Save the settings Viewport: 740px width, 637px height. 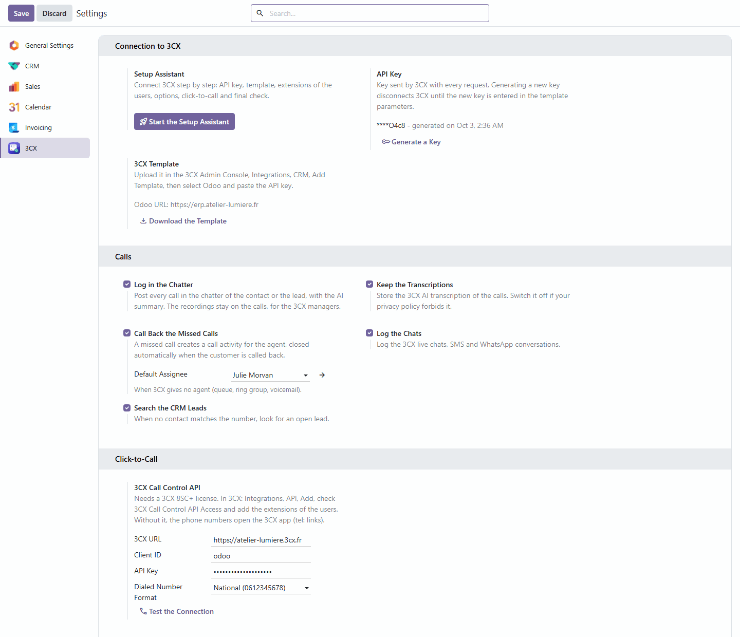21,13
